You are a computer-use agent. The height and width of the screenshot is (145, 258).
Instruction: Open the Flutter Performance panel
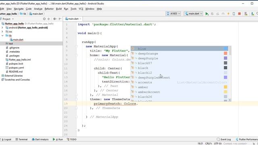[247, 139]
